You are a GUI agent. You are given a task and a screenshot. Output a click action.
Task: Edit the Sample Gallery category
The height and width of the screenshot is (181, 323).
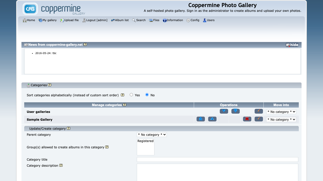click(259, 119)
